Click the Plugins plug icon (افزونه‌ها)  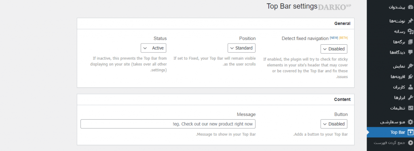coord(410,77)
